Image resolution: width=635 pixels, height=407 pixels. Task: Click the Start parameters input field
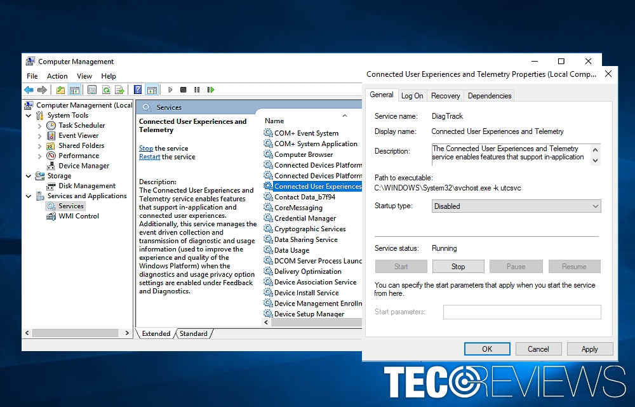point(522,312)
